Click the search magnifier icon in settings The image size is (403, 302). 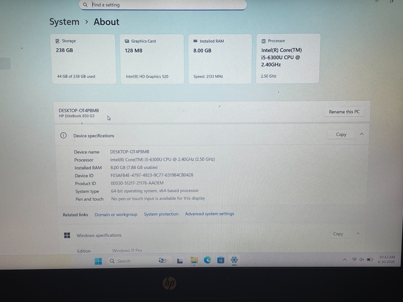[85, 5]
